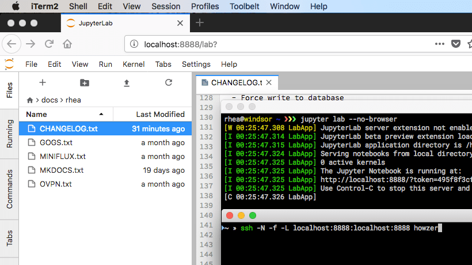Viewport: 472px width, 265px height.
Task: Open the Shell menu in macOS menu bar
Action: (78, 6)
